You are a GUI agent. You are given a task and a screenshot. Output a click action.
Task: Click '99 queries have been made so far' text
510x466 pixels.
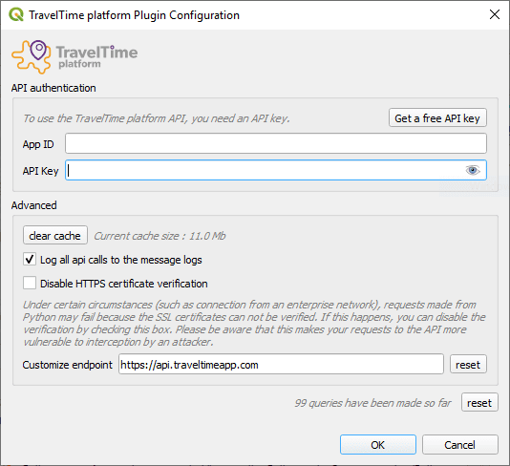point(372,403)
